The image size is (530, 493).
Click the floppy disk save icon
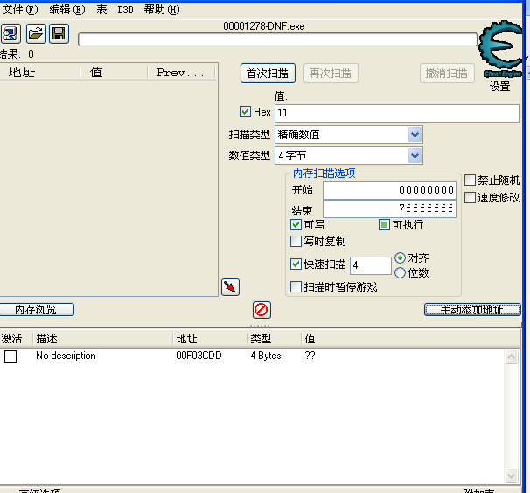(59, 34)
